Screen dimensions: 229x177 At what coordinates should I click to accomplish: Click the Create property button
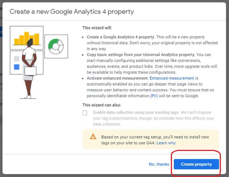tap(196, 164)
